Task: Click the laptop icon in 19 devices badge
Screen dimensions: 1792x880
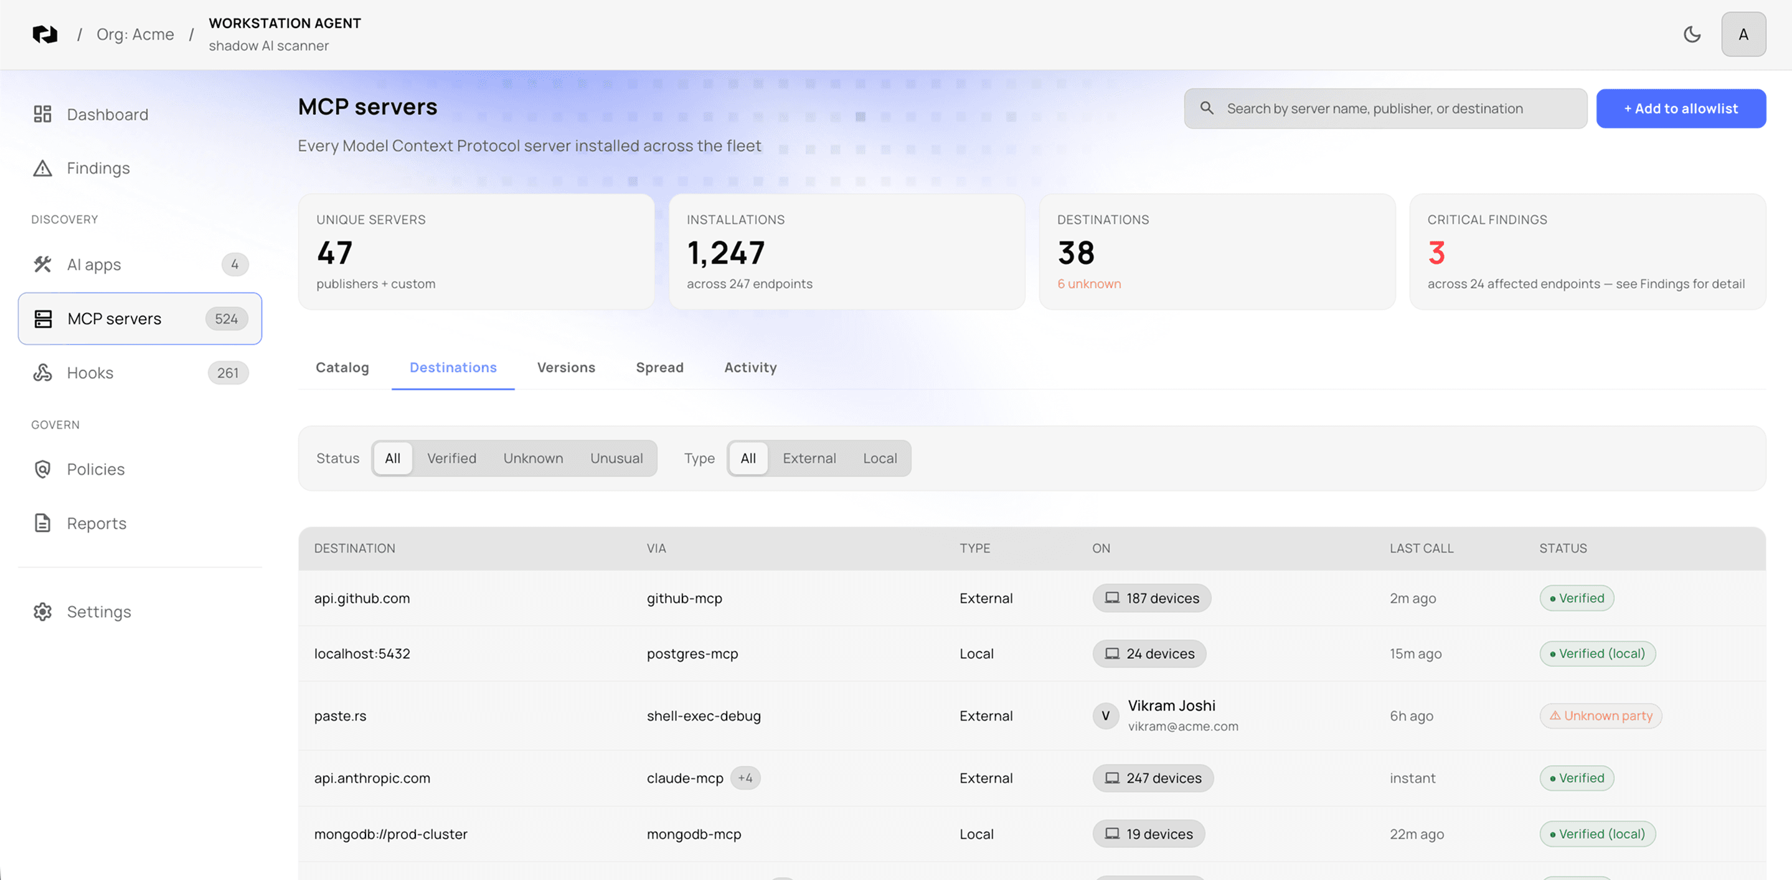Action: 1112,833
